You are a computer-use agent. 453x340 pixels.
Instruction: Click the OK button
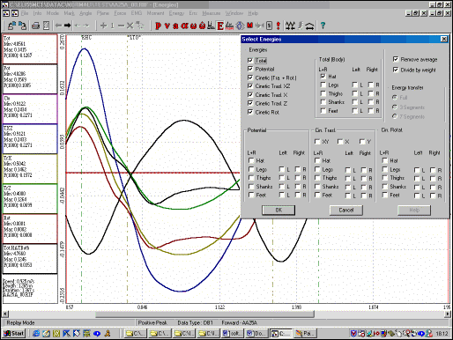pyautogui.click(x=278, y=210)
